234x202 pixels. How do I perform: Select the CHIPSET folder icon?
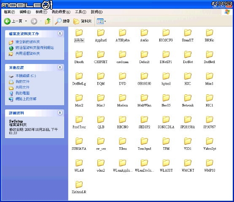pos(101,54)
